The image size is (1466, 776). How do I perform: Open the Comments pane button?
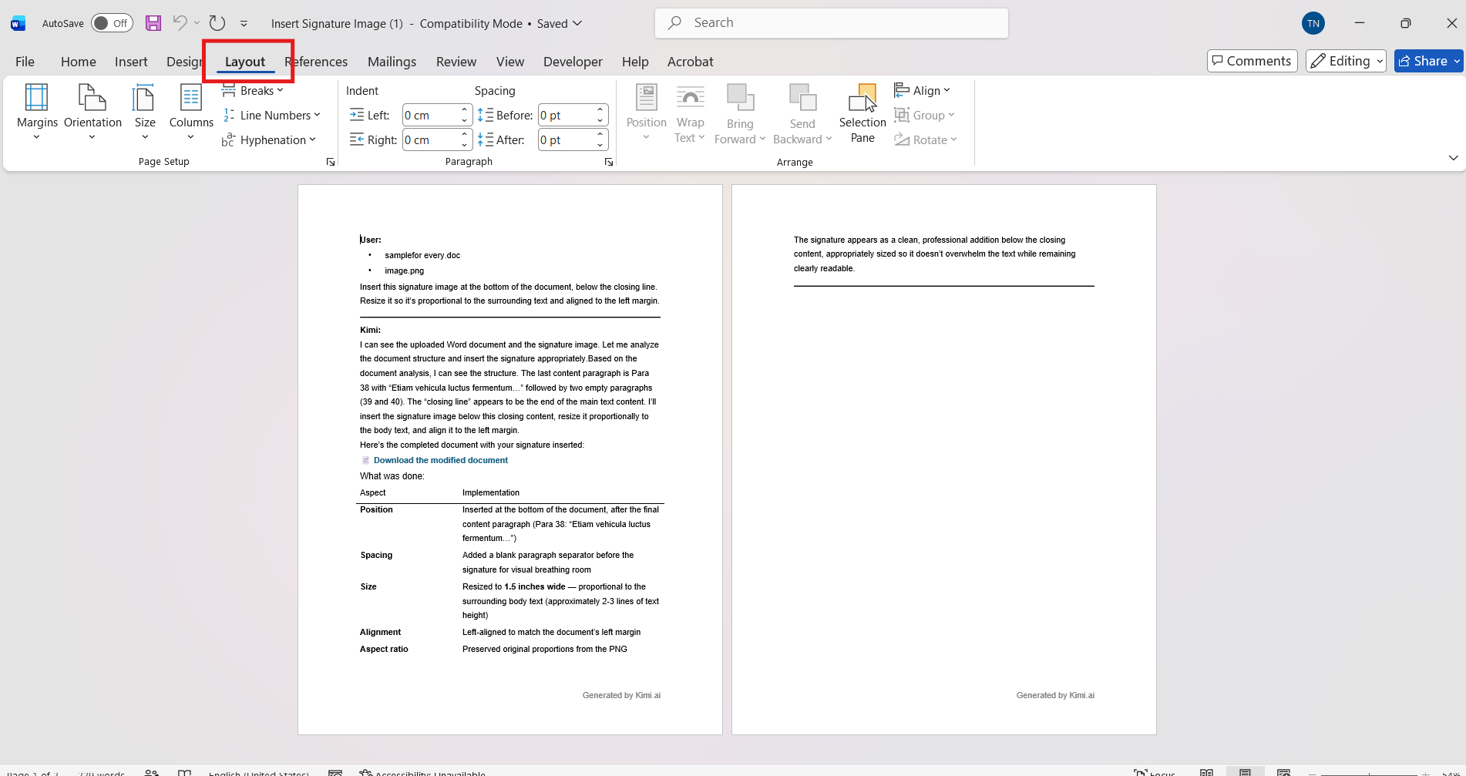click(1252, 61)
